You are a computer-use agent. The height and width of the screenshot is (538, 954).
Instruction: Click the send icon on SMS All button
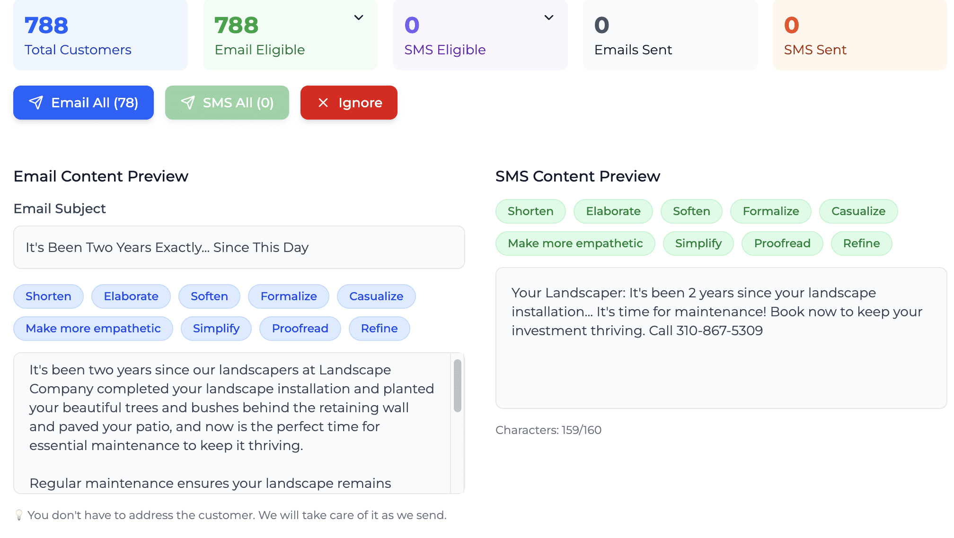pyautogui.click(x=189, y=102)
